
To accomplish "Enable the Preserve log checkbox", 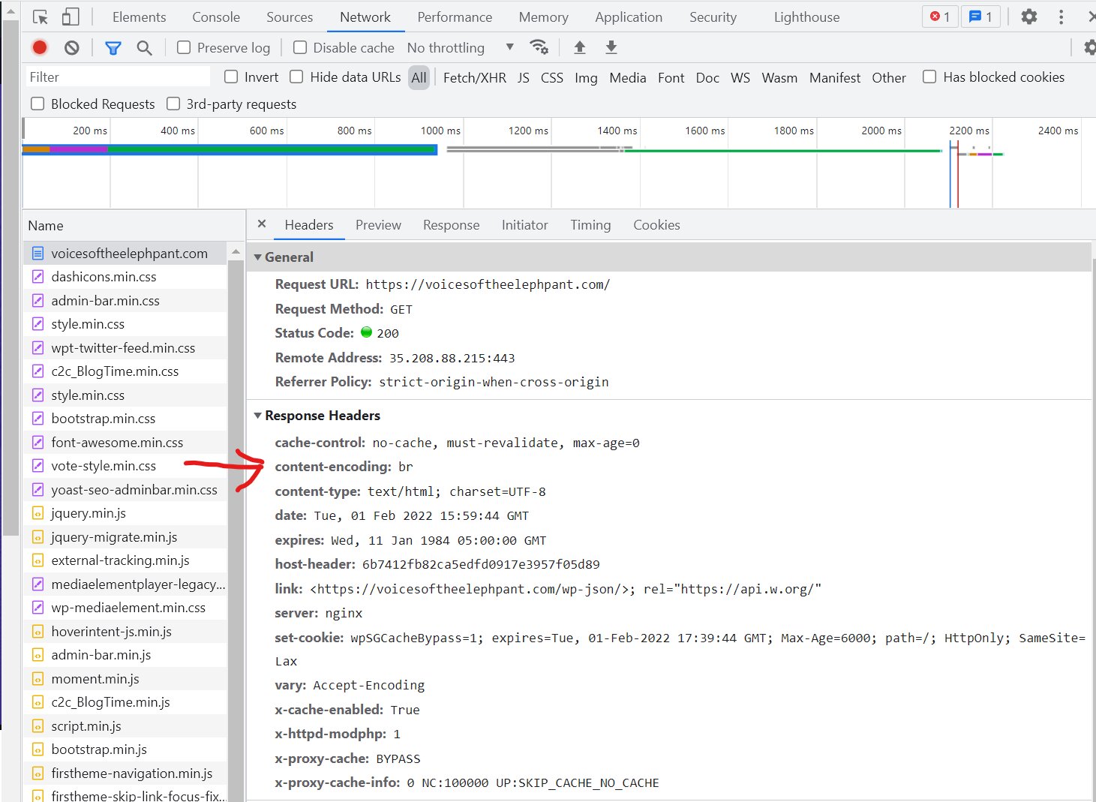I will tap(184, 48).
